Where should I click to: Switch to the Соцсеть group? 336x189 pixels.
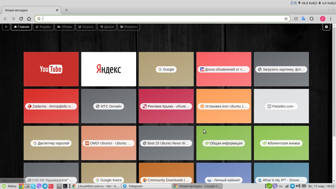[86, 27]
